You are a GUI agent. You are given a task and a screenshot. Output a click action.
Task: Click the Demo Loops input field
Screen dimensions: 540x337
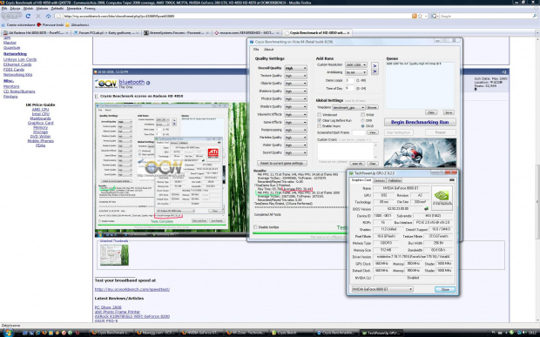click(349, 80)
